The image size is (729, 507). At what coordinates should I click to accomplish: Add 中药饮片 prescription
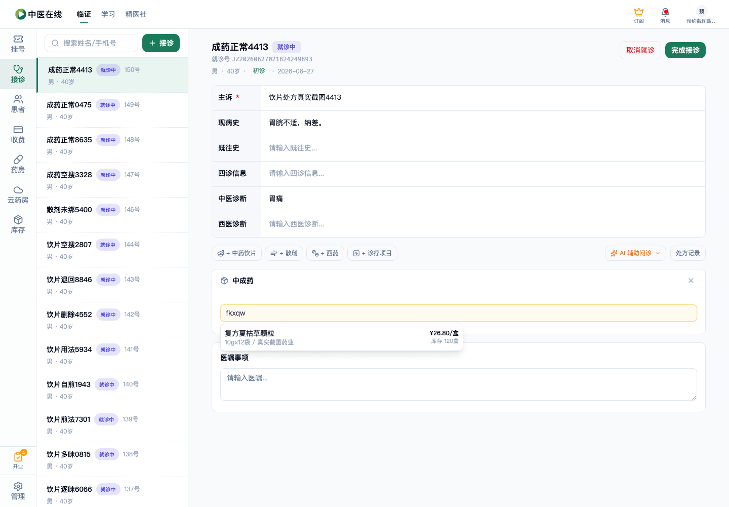[236, 253]
